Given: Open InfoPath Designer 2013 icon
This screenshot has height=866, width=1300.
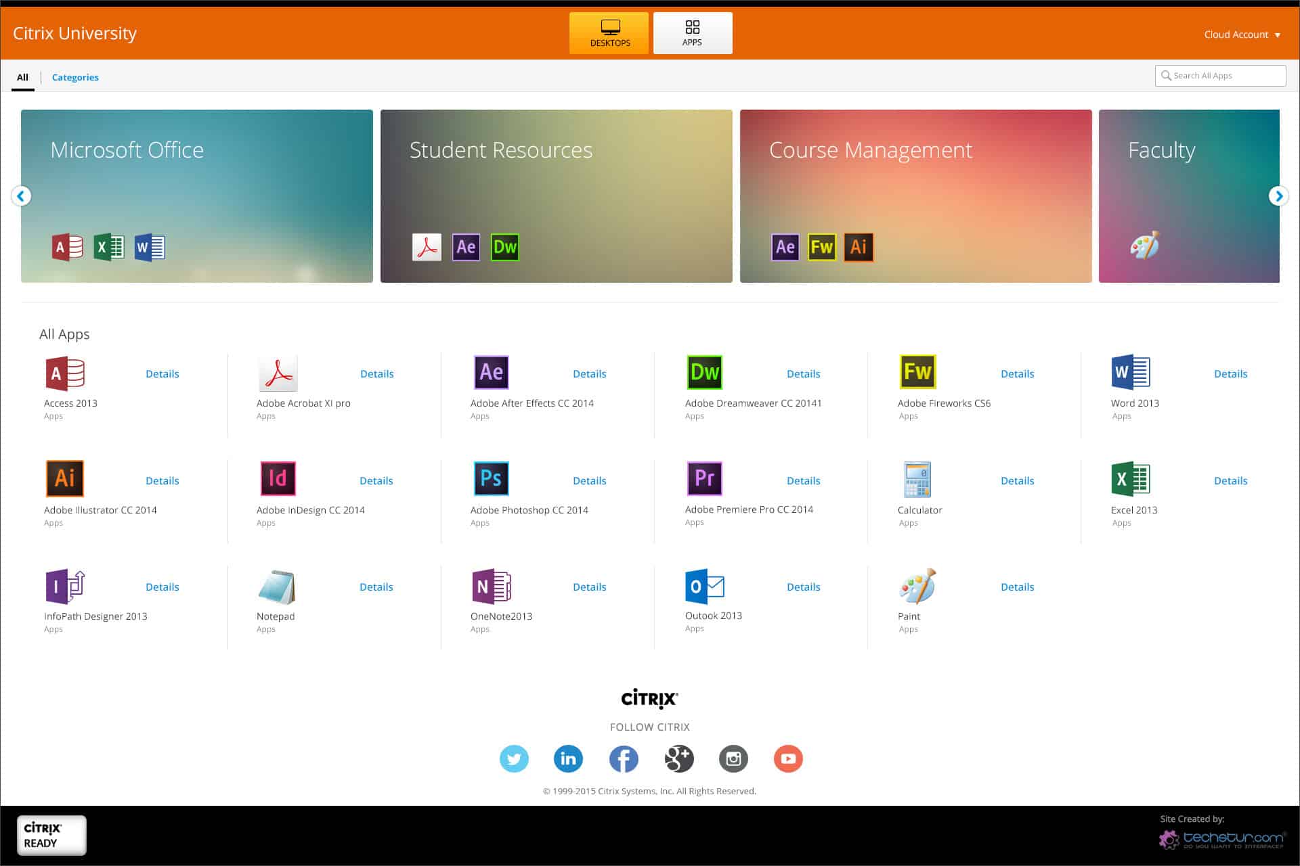Looking at the screenshot, I should (65, 586).
